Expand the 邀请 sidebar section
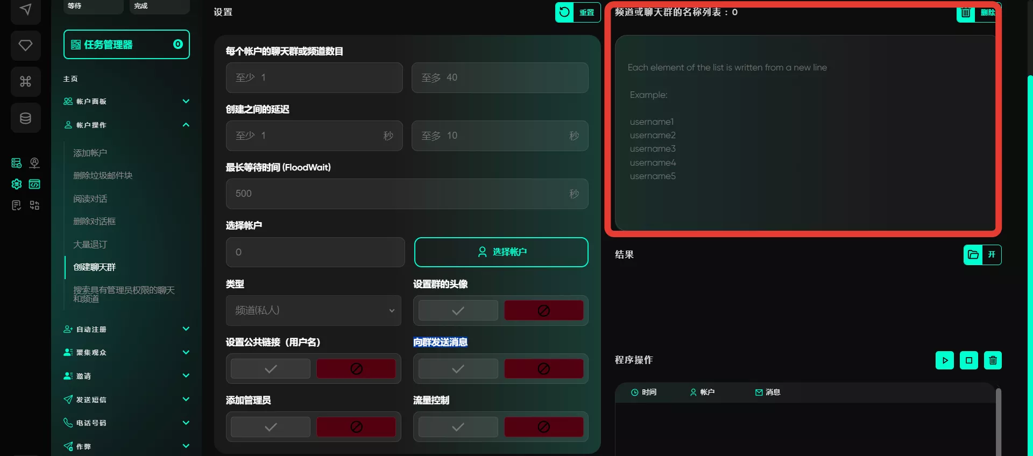 (x=127, y=376)
